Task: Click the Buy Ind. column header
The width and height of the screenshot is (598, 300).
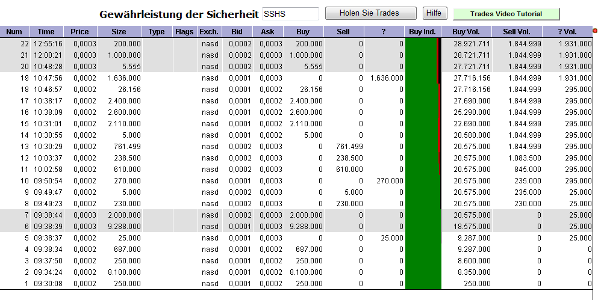Action: coord(423,32)
